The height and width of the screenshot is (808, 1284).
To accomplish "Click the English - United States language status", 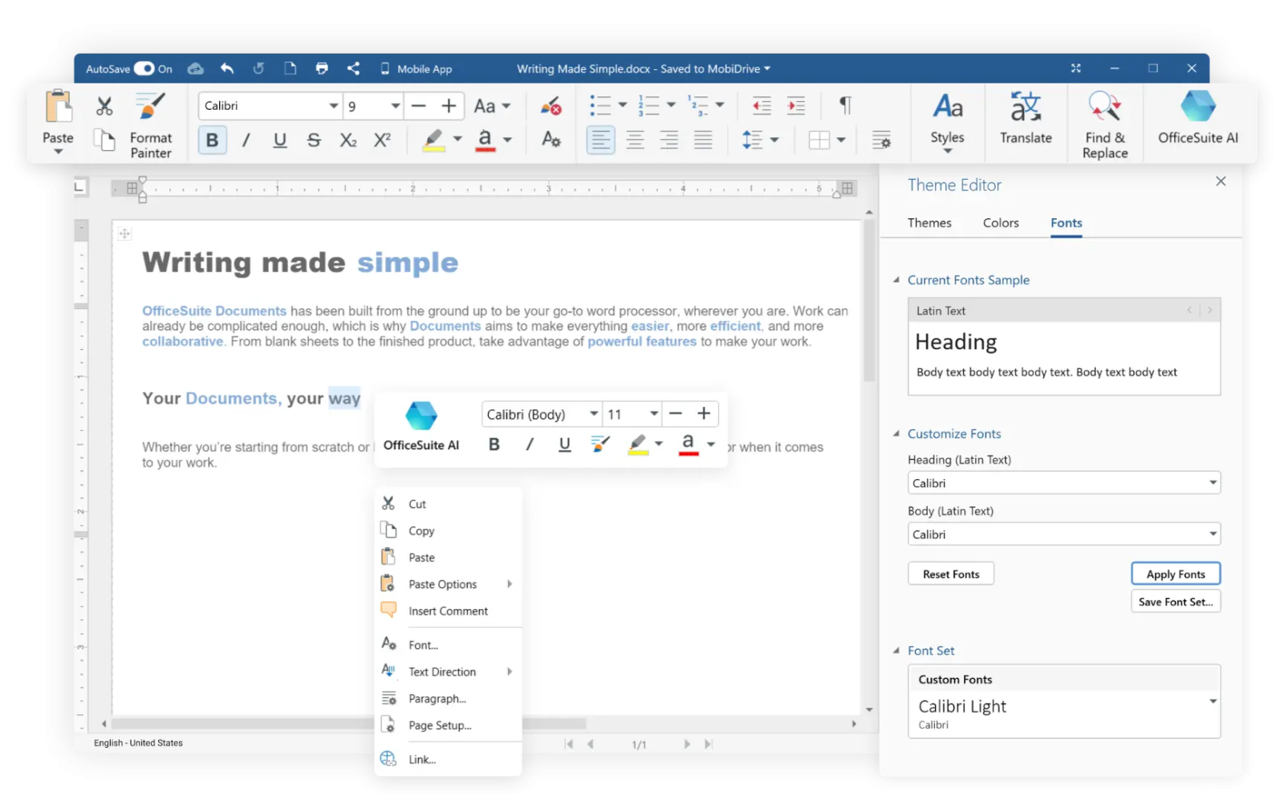I will click(x=138, y=744).
